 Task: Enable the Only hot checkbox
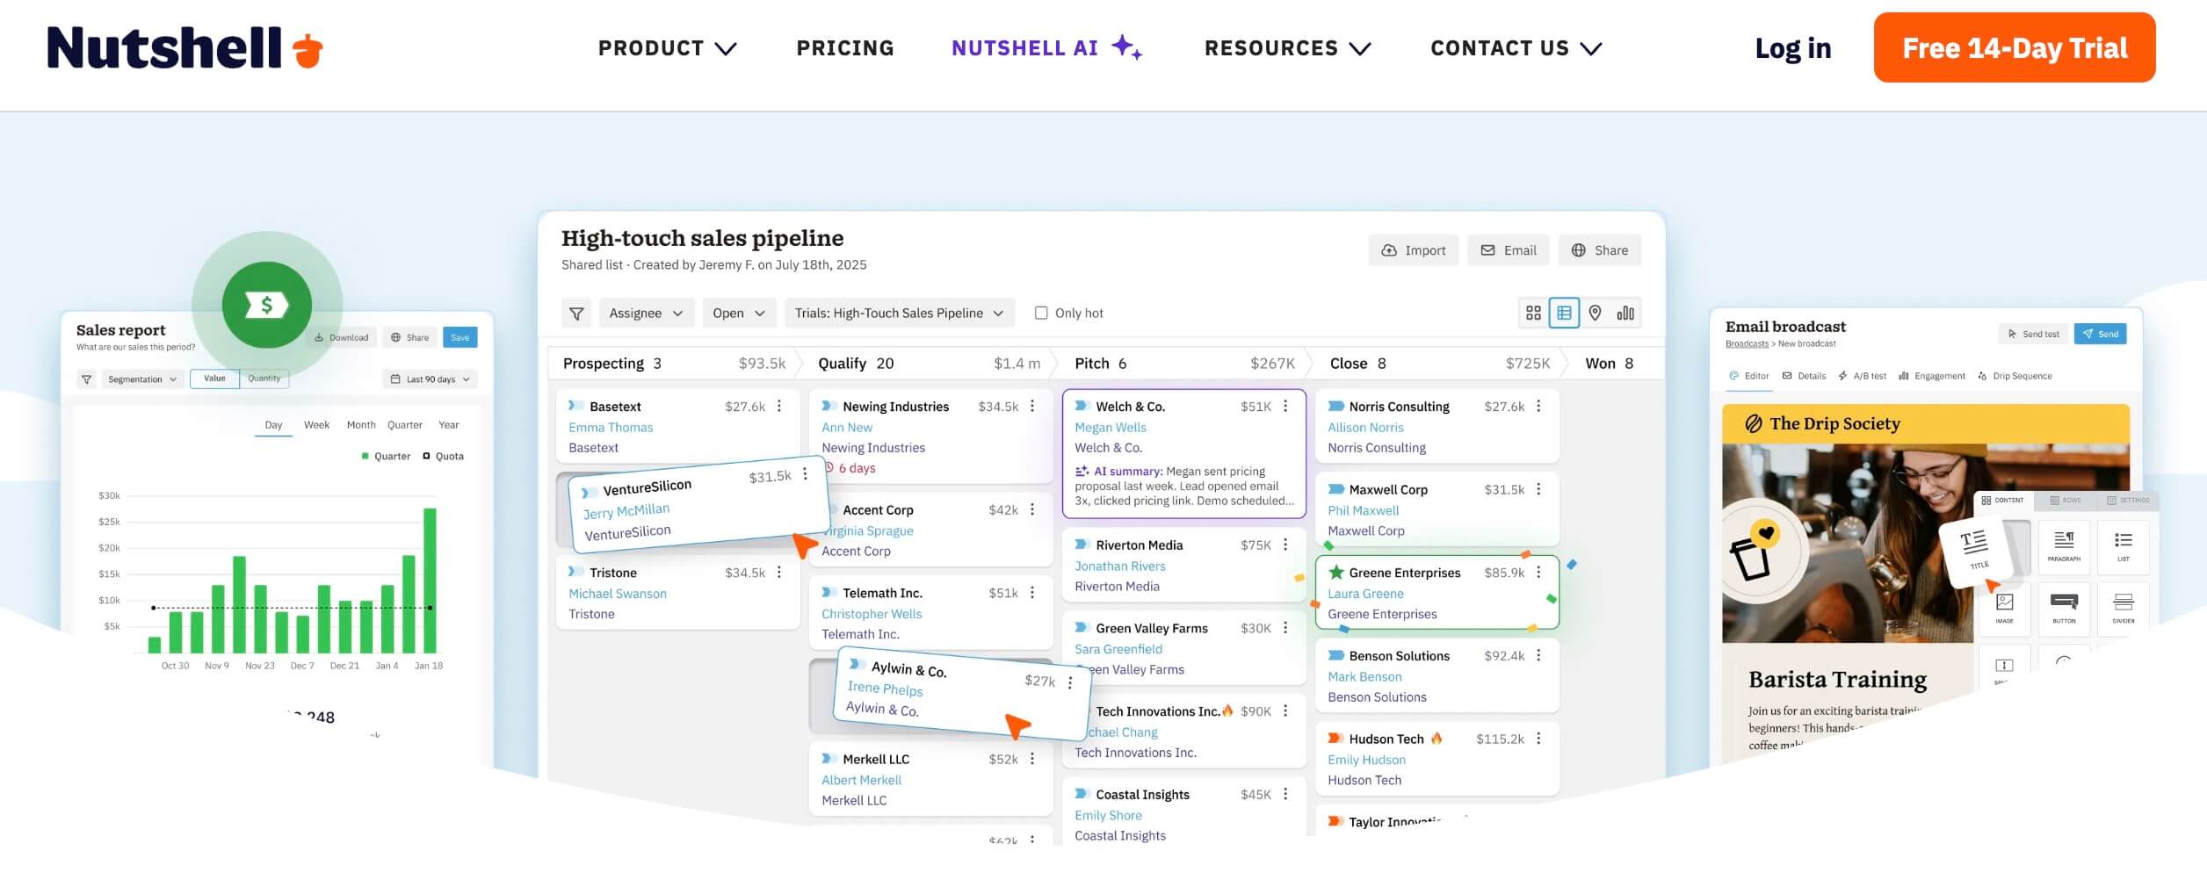click(x=1041, y=314)
